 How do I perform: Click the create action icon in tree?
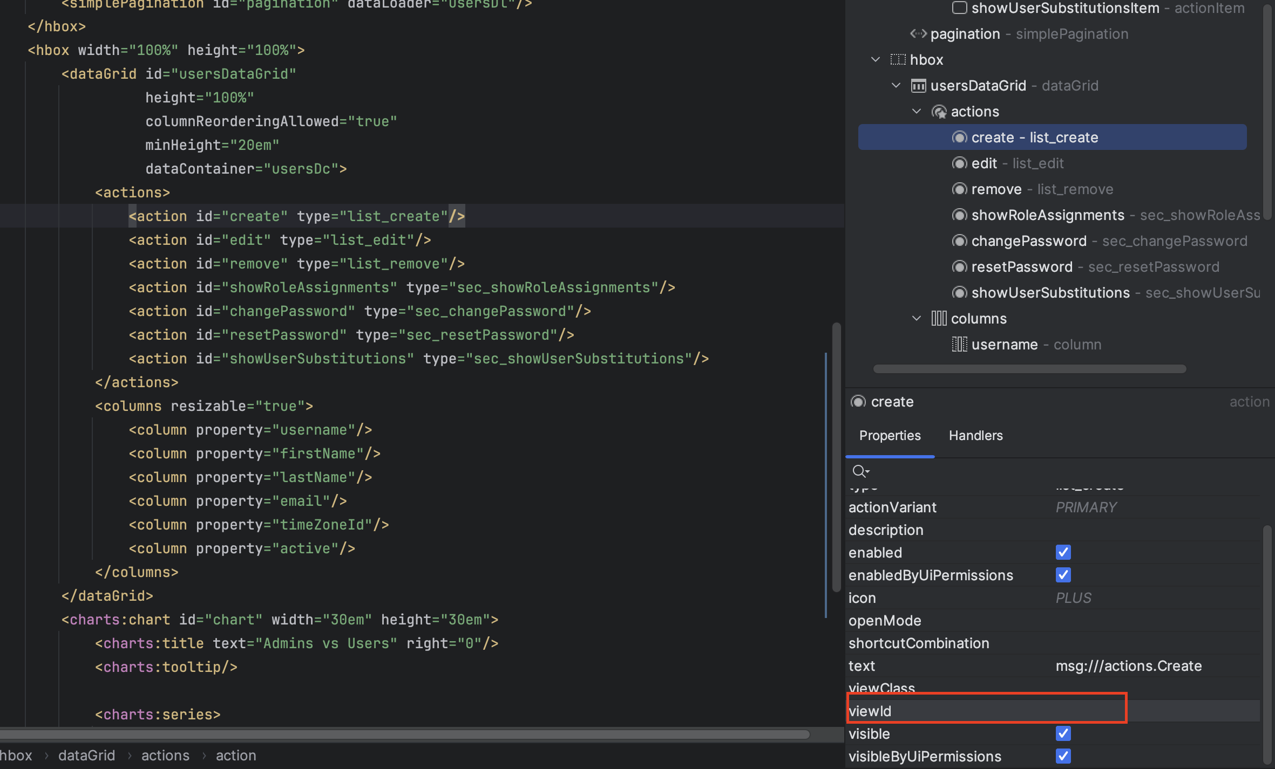(959, 137)
